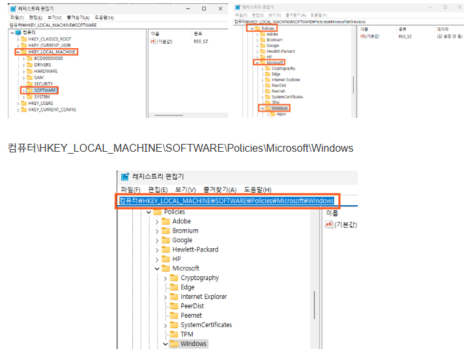Screen dimensions: 475x353
Task: Expand the HKEY_USERS hive arrow
Action: click(x=18, y=103)
